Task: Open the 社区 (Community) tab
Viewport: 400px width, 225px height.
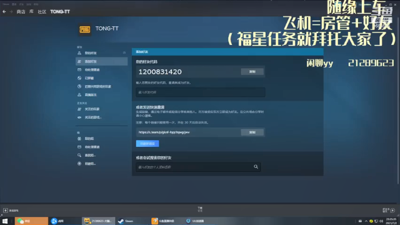Action: click(42, 11)
